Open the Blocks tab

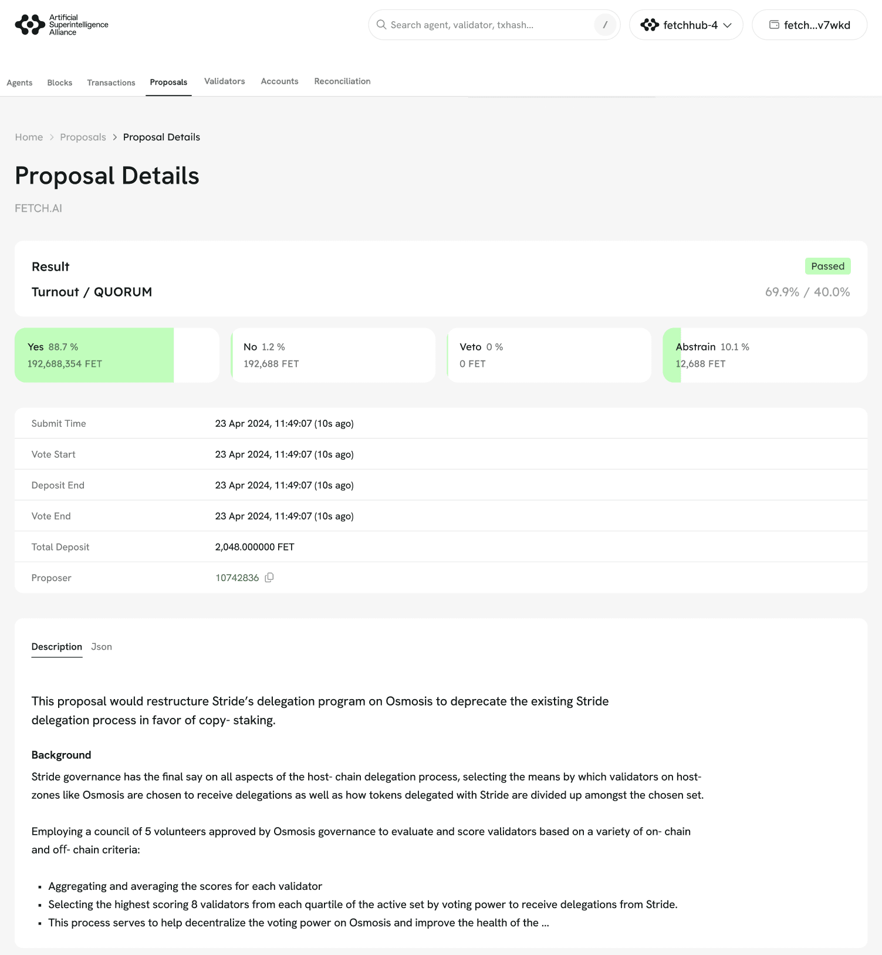(x=60, y=83)
